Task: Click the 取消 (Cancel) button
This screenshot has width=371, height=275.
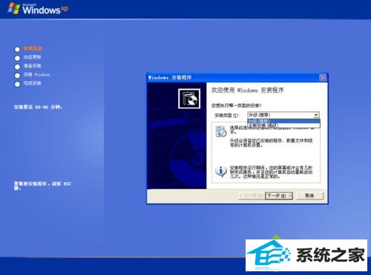Action: [309, 196]
